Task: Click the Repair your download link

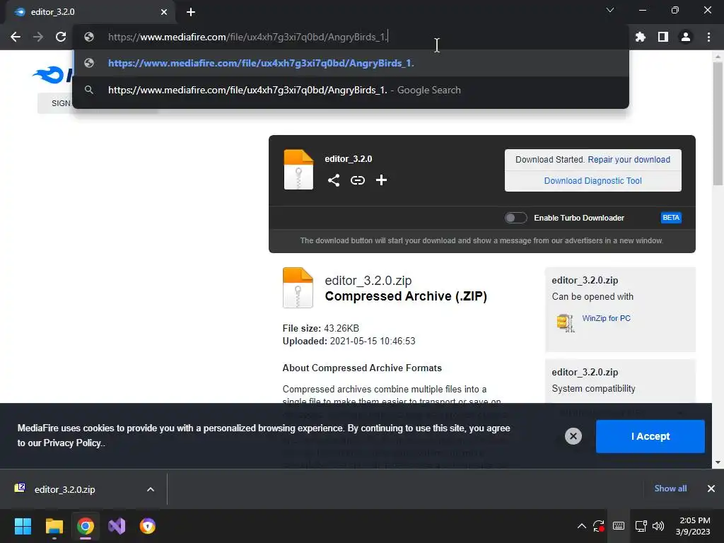Action: 629,160
